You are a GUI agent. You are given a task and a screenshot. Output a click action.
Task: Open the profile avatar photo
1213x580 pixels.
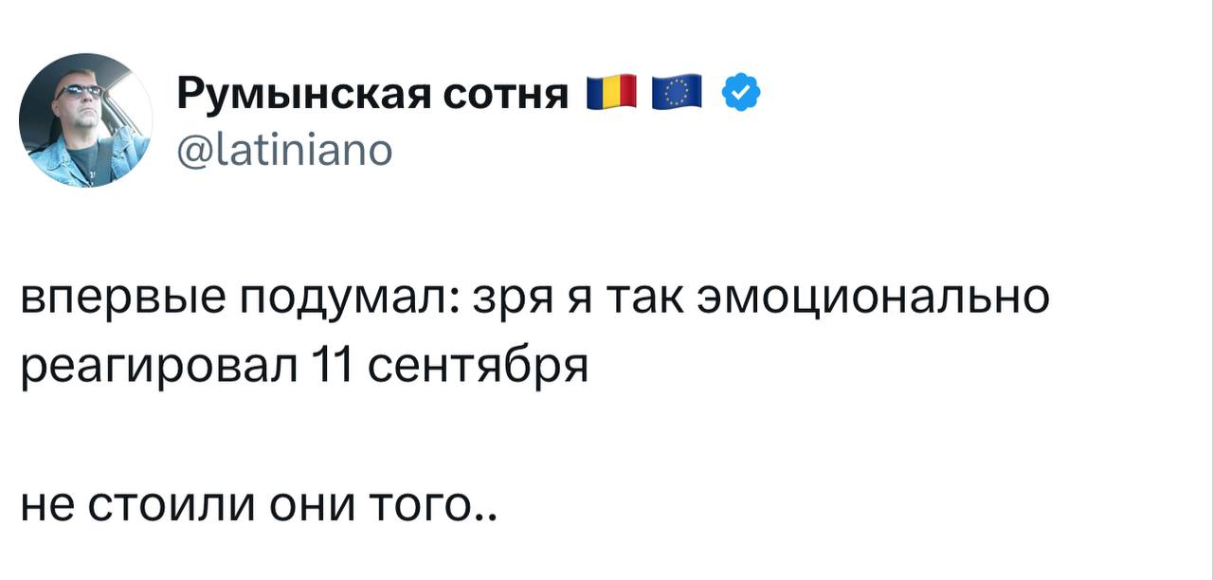[x=86, y=121]
